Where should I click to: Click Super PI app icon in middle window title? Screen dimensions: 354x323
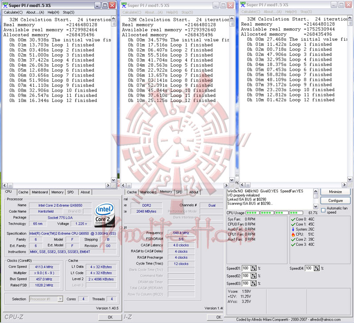click(124, 5)
